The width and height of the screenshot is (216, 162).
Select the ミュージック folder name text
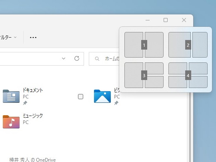click(33, 116)
